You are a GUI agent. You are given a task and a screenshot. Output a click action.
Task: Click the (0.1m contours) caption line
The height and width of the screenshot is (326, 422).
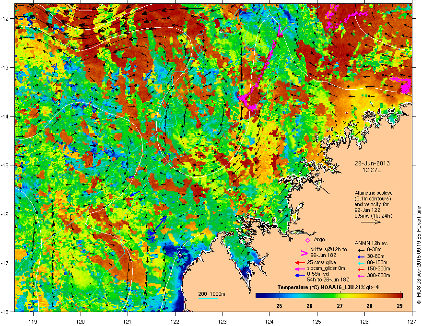pos(373,199)
